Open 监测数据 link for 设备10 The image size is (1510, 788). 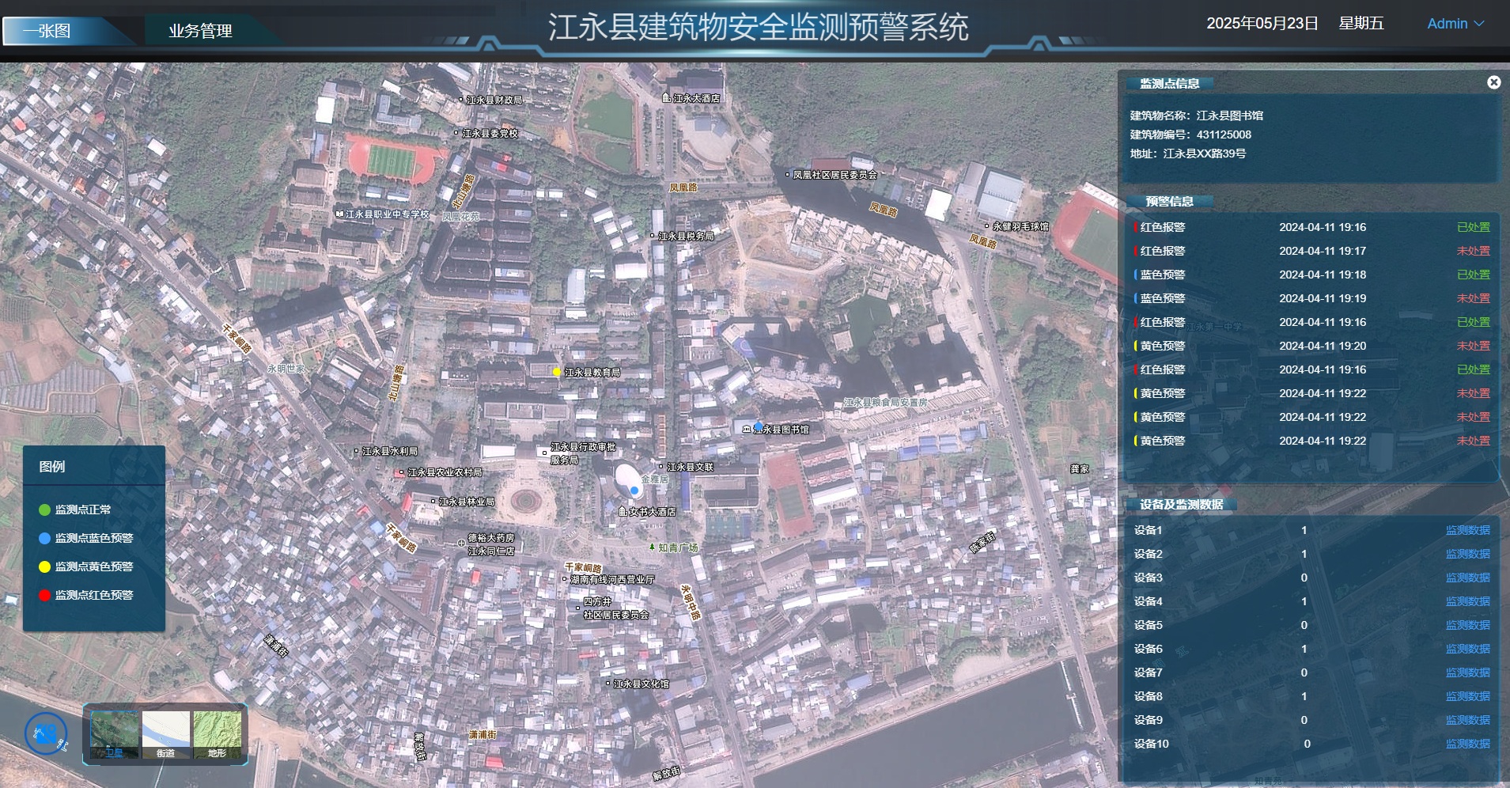tap(1467, 744)
